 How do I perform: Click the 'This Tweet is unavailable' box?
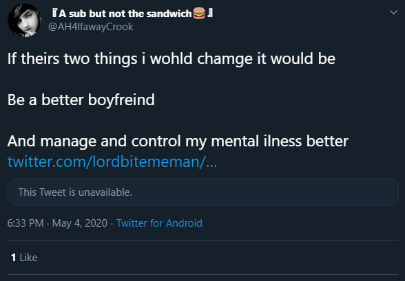click(x=203, y=192)
